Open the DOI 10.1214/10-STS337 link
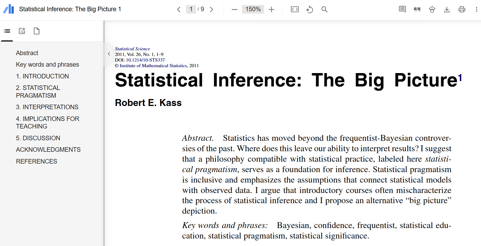Screen dimensions: 481x246 (x=145, y=60)
